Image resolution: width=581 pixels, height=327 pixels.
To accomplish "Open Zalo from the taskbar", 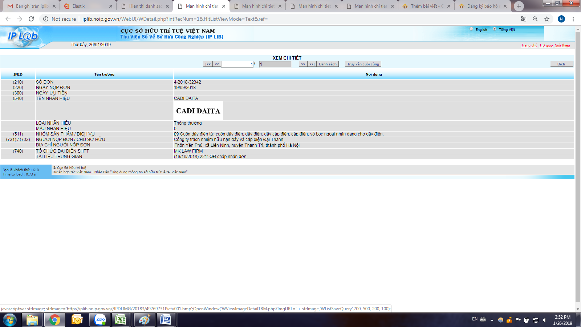I will click(100, 320).
